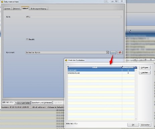Click the roll-up button in Combobox dialog titlebar

click(135, 60)
